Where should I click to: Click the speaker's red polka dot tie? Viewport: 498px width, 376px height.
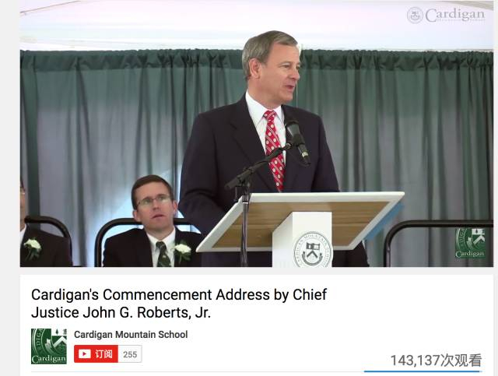(275, 150)
